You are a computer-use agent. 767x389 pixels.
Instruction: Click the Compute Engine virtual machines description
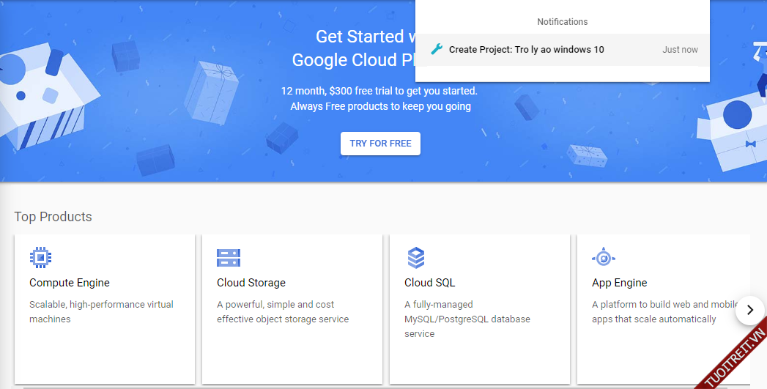(101, 311)
